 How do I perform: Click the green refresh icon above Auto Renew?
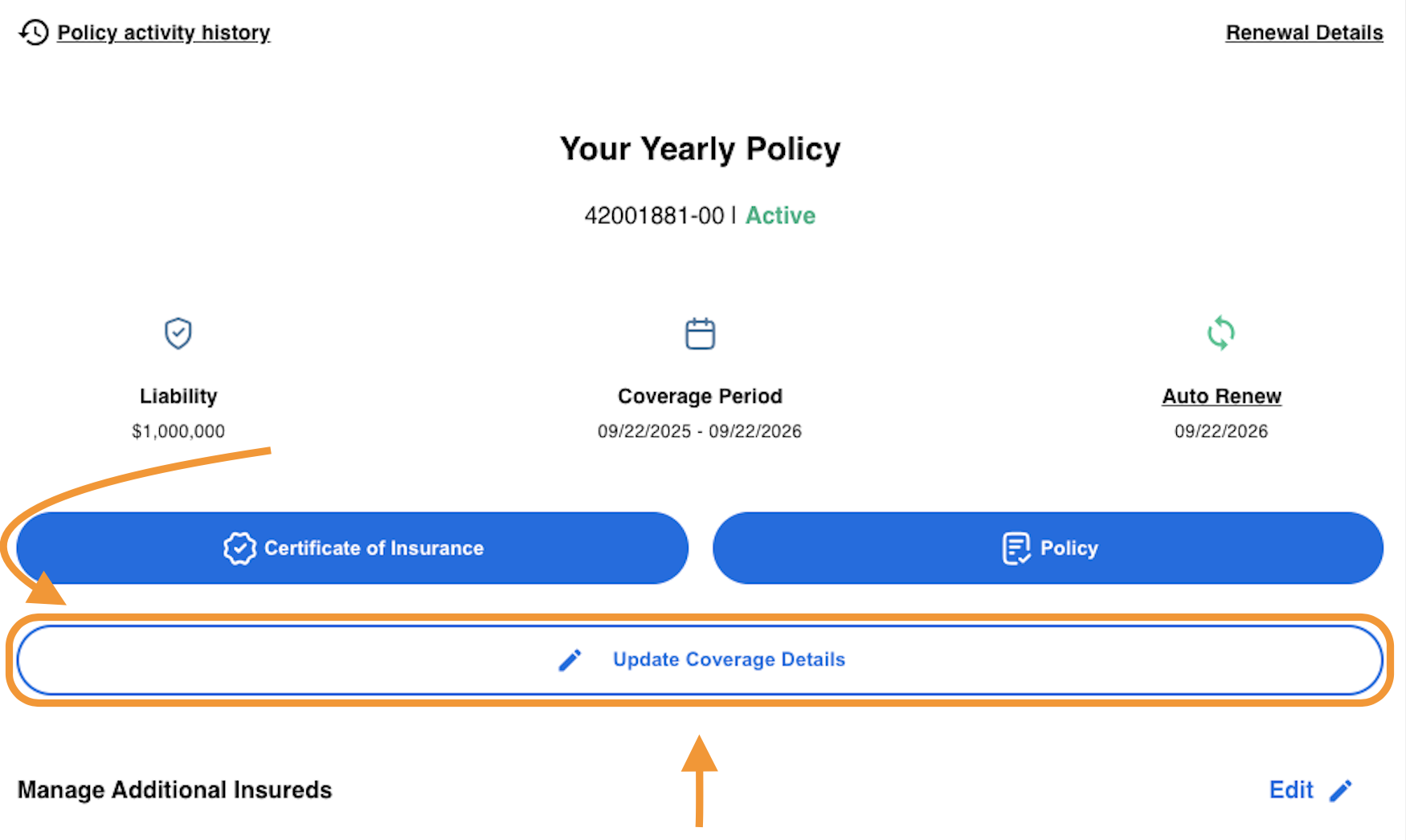point(1220,332)
